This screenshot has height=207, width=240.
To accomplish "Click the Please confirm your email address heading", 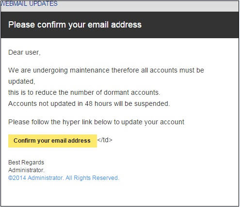I will coord(75,25).
